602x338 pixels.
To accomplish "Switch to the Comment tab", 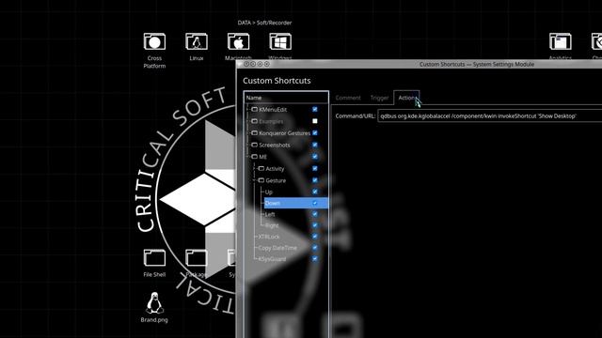I will point(348,98).
